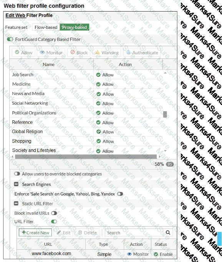Image resolution: width=222 pixels, height=262 pixels.
Task: Click the Authenticate action button
Action: tap(142, 52)
